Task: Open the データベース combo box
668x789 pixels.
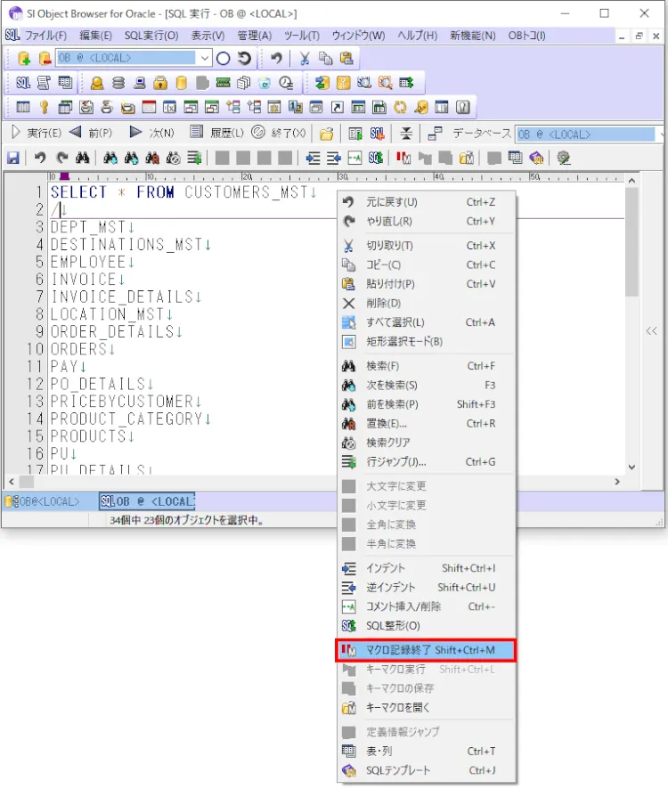Action: click(x=589, y=134)
